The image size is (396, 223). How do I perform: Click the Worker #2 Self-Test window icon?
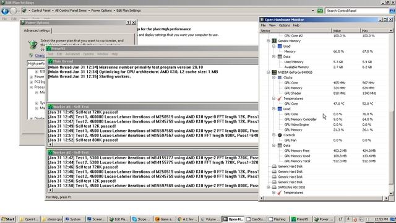click(50, 152)
